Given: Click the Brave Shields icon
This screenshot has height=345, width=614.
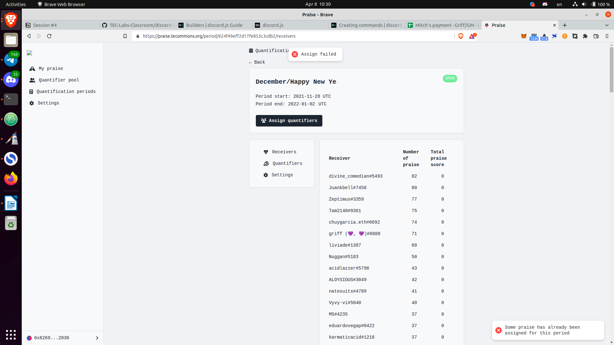Looking at the screenshot, I should pos(460,36).
